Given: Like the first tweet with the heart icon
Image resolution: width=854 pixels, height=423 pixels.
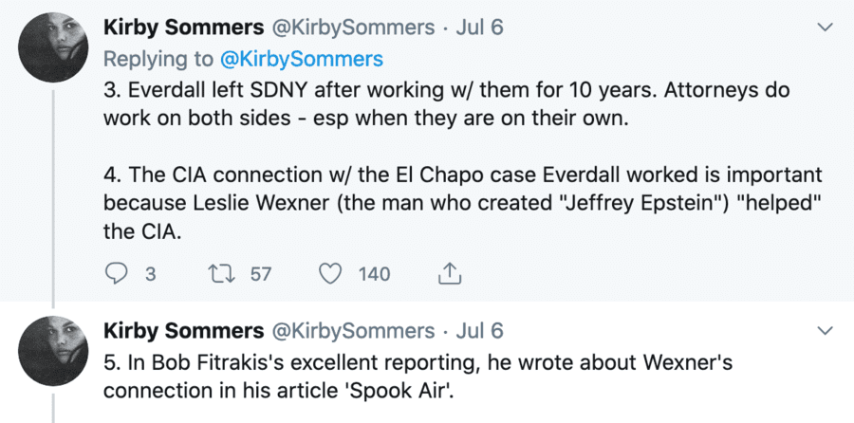Looking at the screenshot, I should [330, 274].
